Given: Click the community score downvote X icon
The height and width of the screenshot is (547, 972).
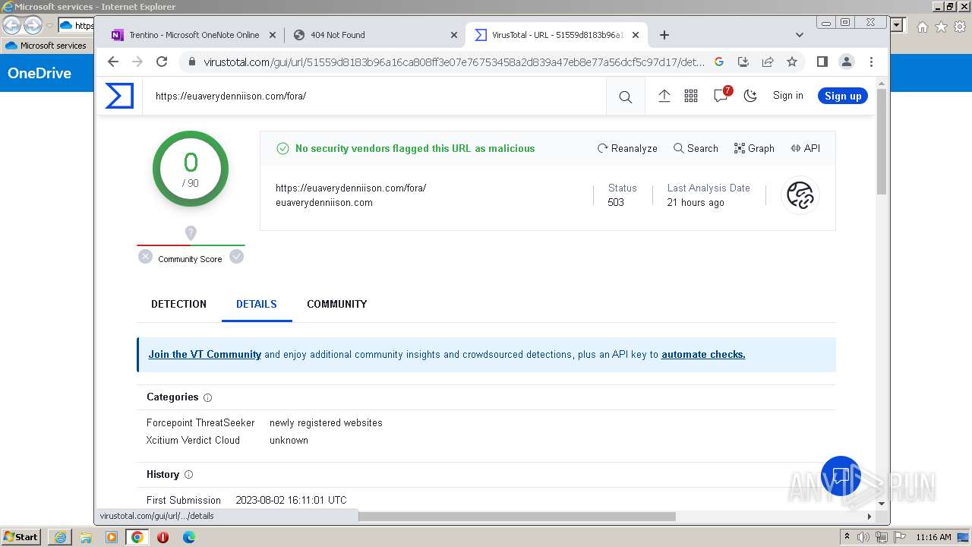Looking at the screenshot, I should point(146,257).
